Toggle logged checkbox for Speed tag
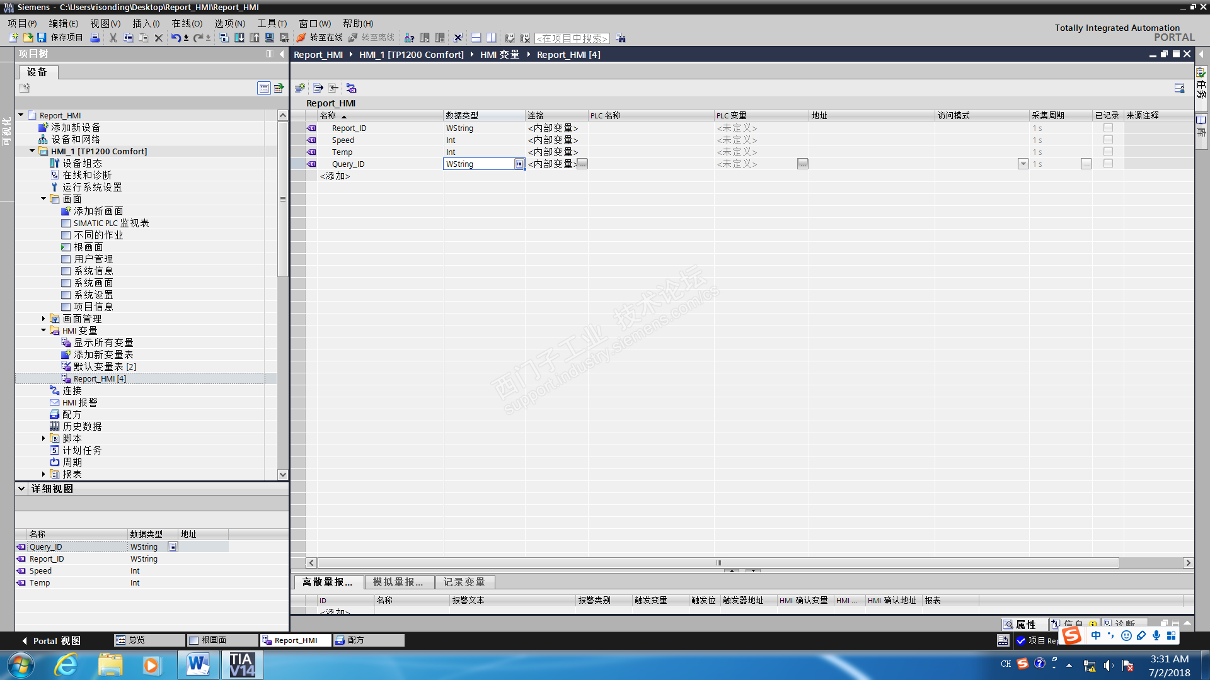The height and width of the screenshot is (680, 1210). point(1108,140)
